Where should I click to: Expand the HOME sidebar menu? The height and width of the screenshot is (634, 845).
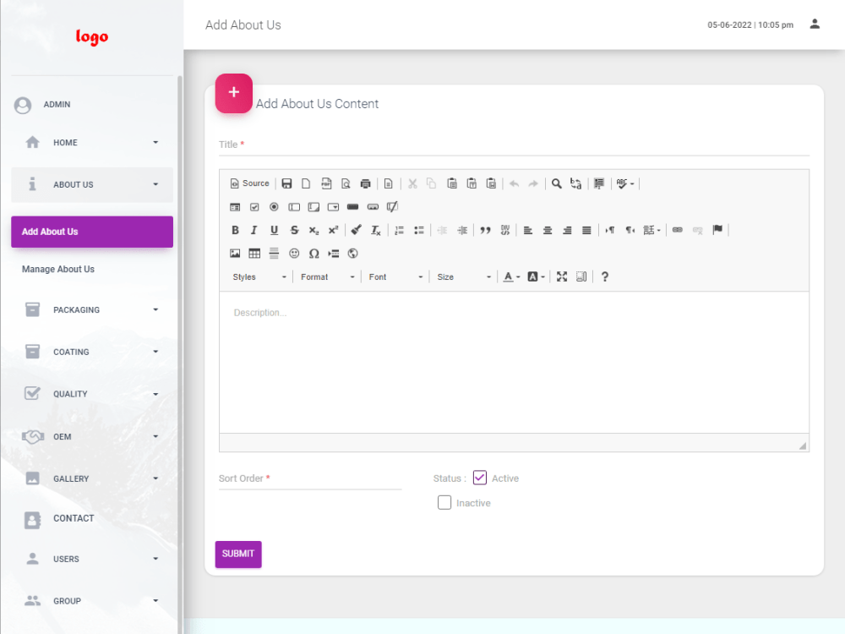[92, 142]
